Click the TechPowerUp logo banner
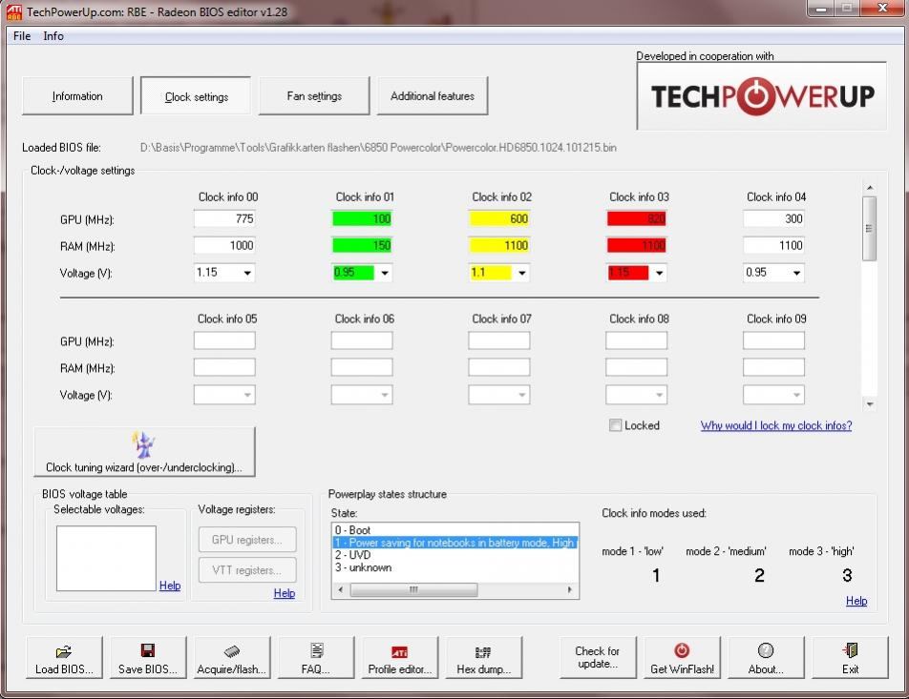The width and height of the screenshot is (909, 699). [762, 96]
